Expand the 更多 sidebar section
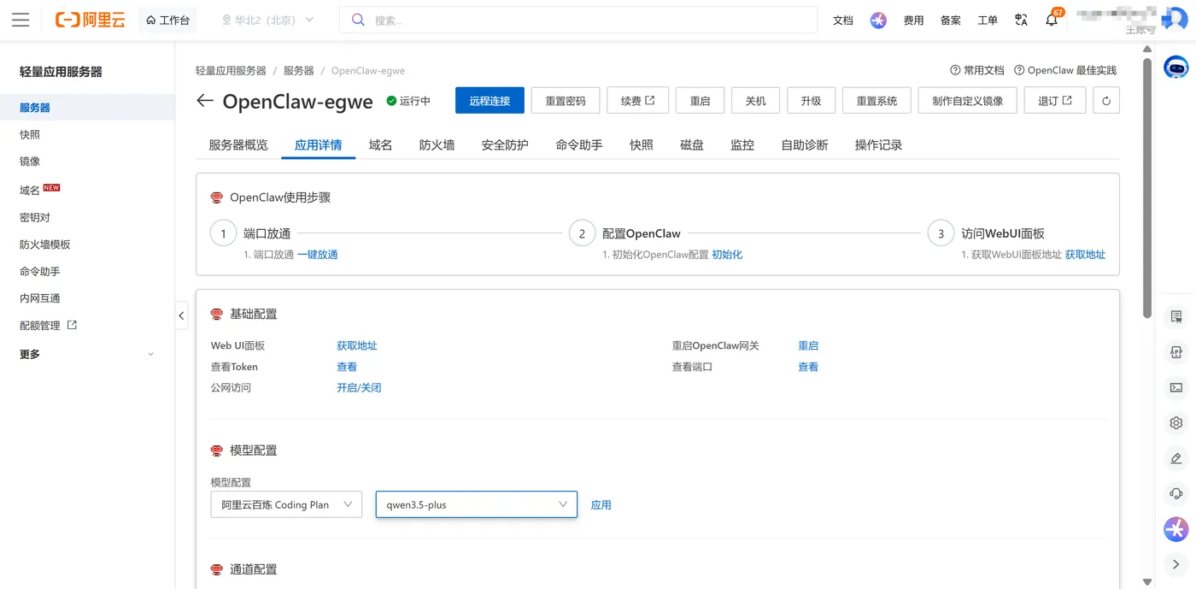Image resolution: width=1196 pixels, height=589 pixels. tap(87, 354)
